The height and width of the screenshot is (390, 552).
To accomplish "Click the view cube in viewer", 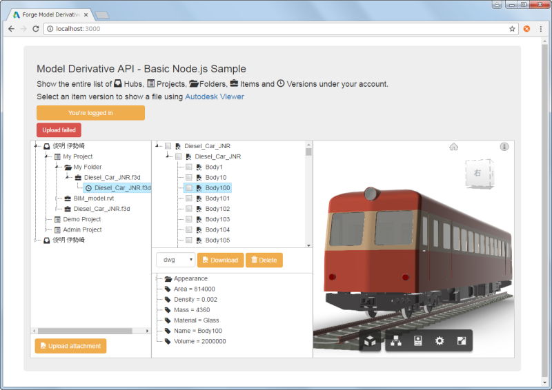I will 480,174.
